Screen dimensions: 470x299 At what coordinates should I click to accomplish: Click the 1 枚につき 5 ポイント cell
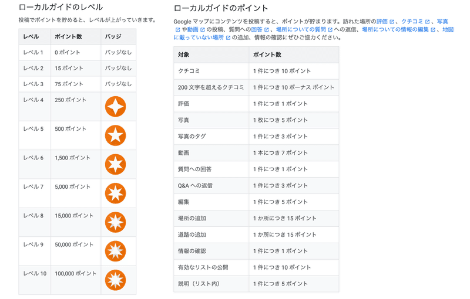(x=294, y=120)
